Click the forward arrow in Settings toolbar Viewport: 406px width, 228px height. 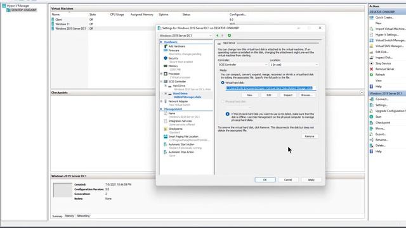[x=223, y=35]
